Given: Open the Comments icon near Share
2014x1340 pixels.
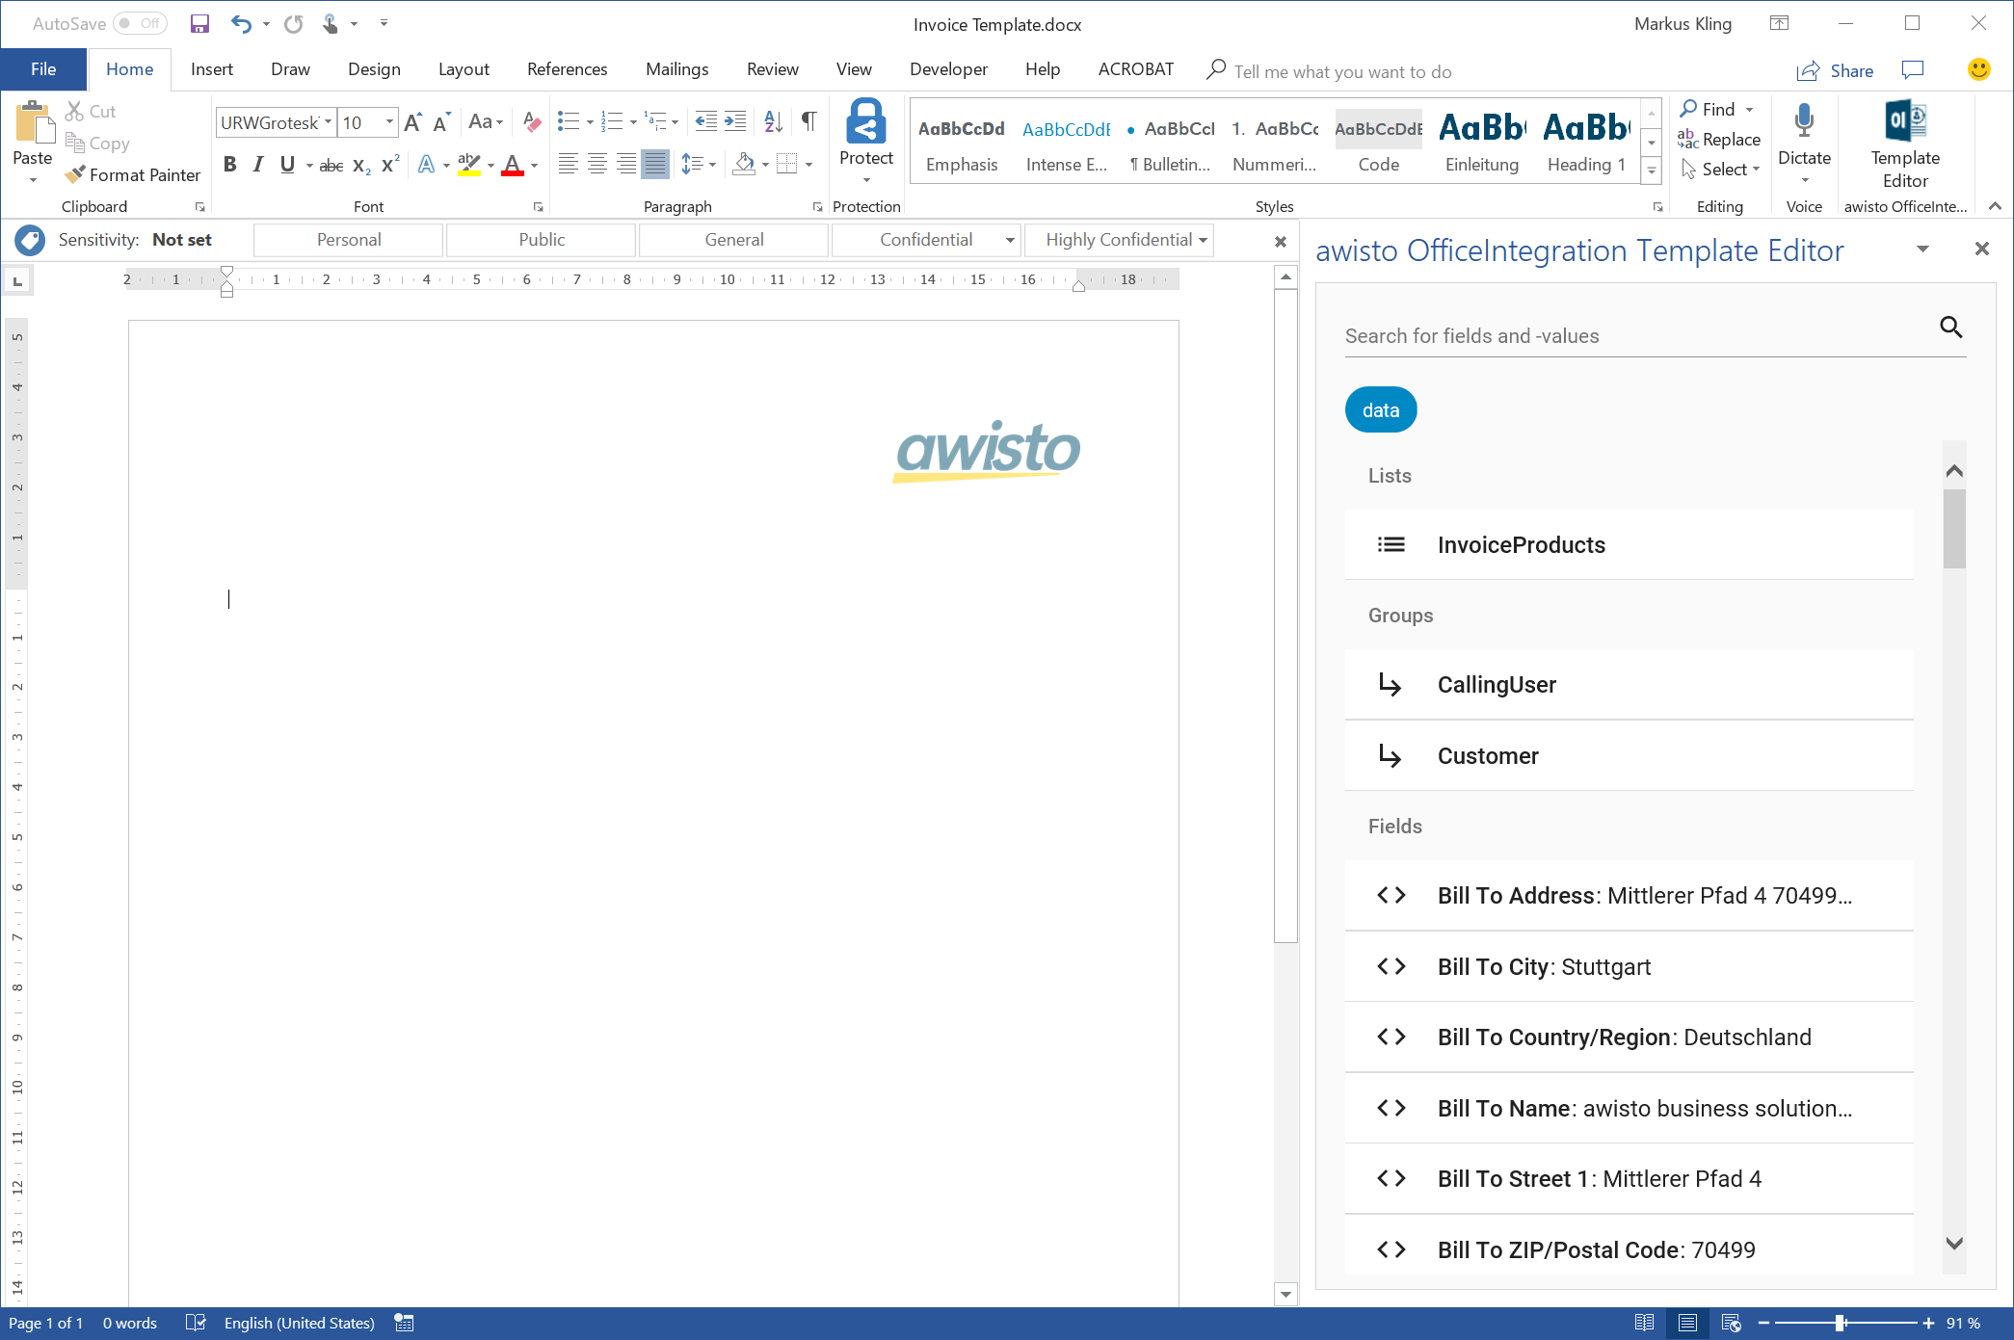Looking at the screenshot, I should [1912, 70].
